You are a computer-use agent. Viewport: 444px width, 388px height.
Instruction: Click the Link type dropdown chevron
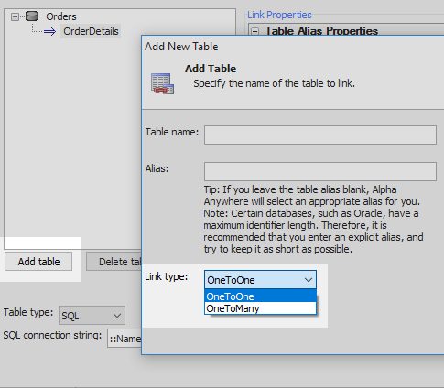tap(309, 280)
